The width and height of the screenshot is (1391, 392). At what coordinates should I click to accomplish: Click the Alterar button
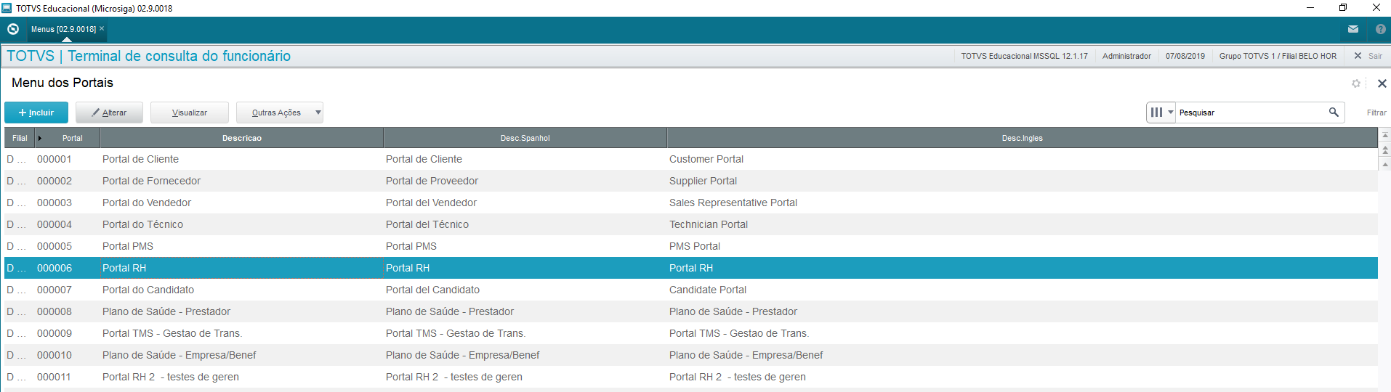coord(109,113)
